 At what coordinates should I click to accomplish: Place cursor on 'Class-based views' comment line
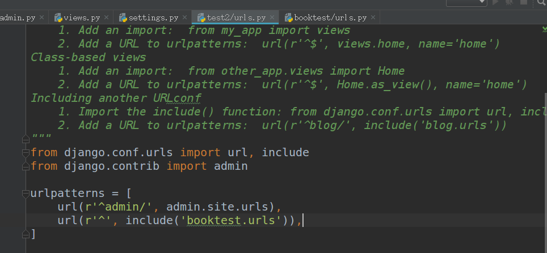point(89,57)
